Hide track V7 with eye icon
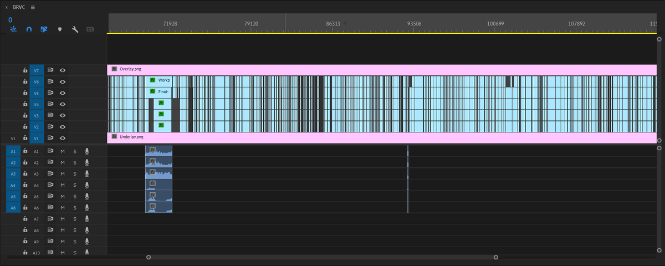Screen dimensions: 665x266 pos(63,70)
